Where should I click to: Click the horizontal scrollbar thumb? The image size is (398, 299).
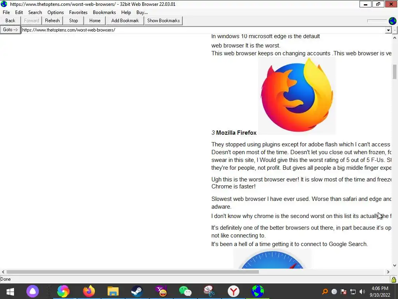133,272
